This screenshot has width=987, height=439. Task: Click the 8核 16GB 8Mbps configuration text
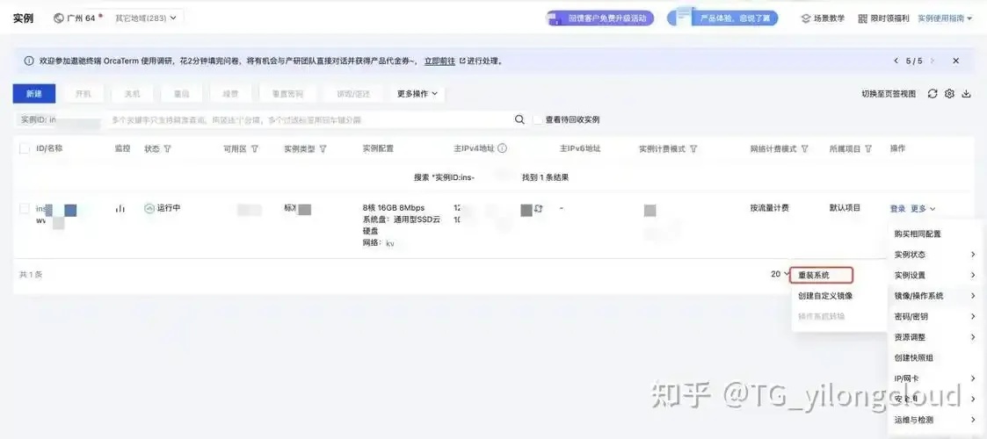pos(394,207)
